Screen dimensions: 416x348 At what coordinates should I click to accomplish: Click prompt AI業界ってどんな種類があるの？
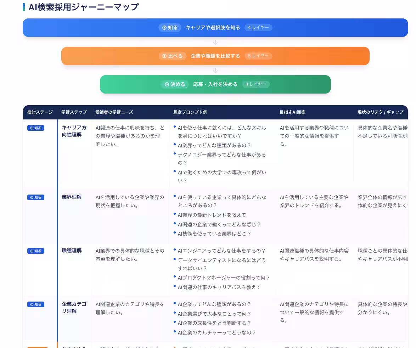(x=214, y=145)
